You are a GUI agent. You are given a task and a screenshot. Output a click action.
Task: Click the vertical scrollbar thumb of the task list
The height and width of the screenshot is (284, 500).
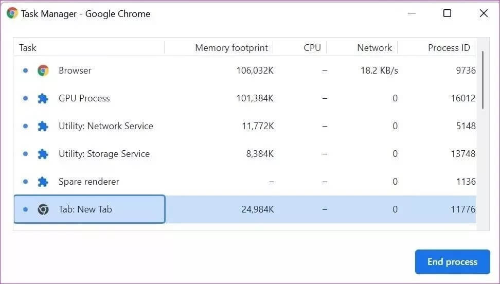click(x=483, y=80)
